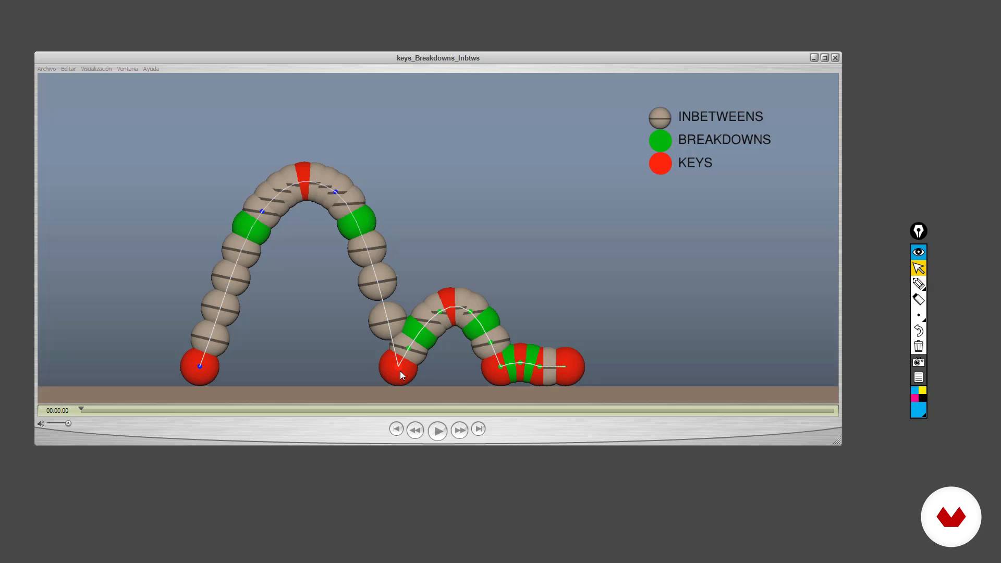Viewport: 1001px width, 563px height.
Task: Jump to the end of the movie
Action: tap(478, 429)
